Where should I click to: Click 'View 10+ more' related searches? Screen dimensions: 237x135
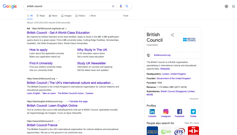pos(191,123)
